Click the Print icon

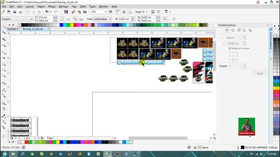click(x=21, y=12)
